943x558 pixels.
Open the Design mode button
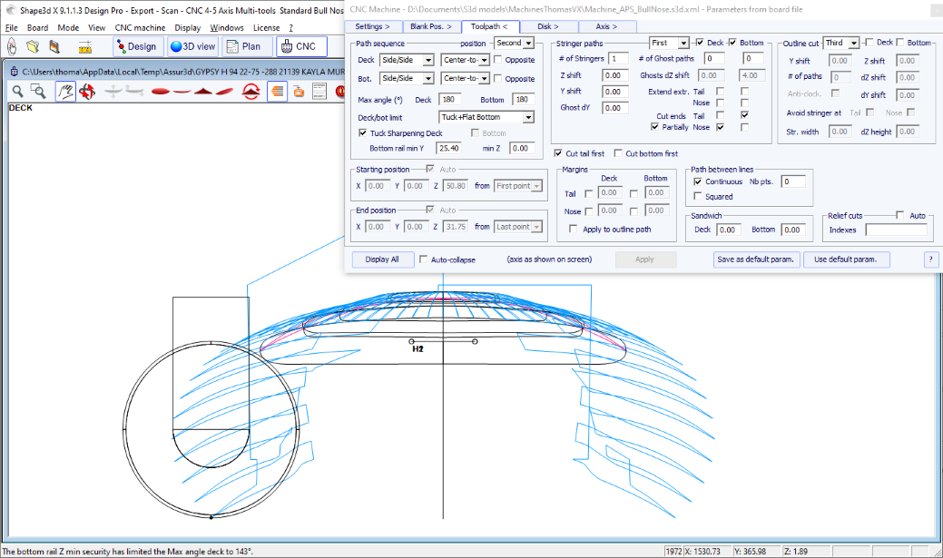point(137,46)
